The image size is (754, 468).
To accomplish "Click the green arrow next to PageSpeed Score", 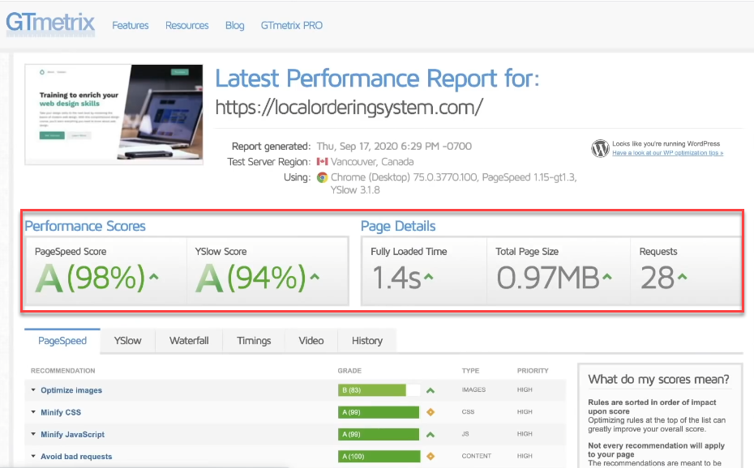I will coord(154,276).
